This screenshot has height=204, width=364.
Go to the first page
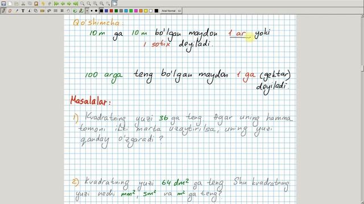click(56, 3)
